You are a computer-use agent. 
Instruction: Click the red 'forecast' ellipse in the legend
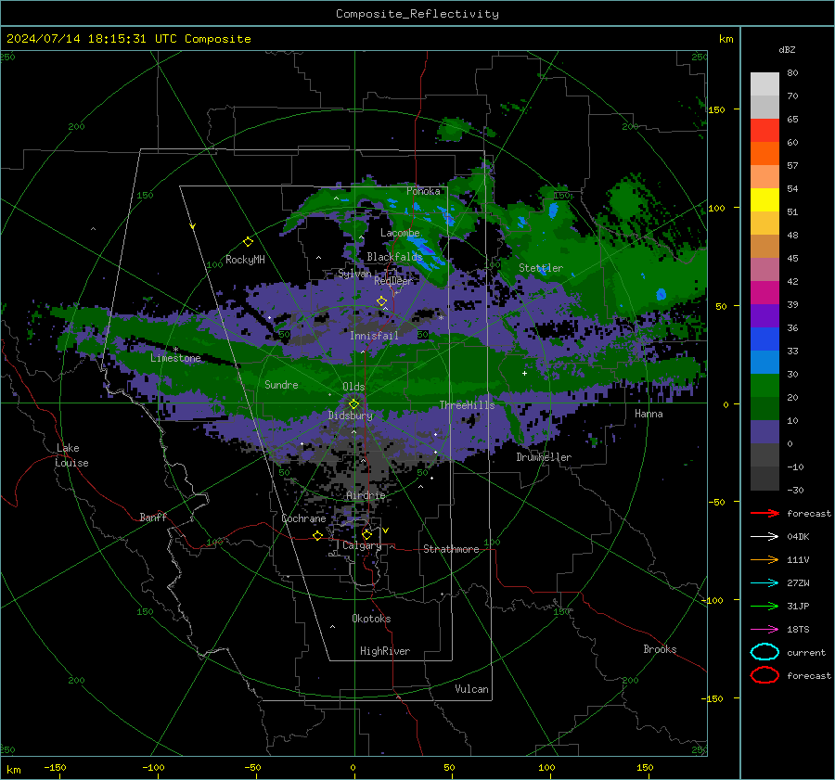(764, 675)
